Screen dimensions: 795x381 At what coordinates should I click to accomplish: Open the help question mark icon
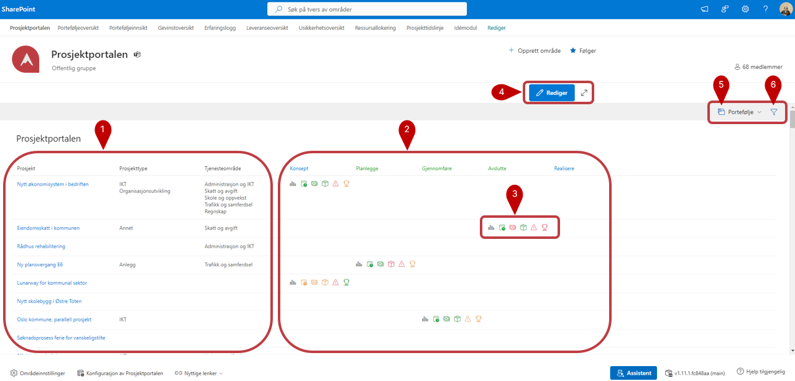point(765,9)
